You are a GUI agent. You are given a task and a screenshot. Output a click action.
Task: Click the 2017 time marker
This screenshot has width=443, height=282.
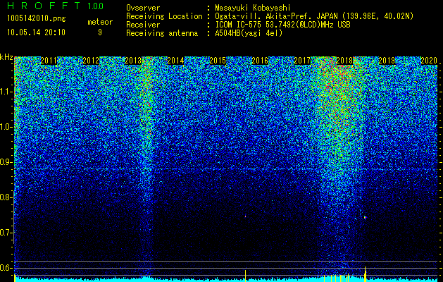pos(302,61)
